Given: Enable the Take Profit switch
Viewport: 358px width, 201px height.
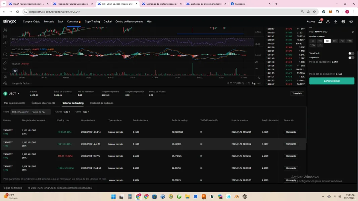Looking at the screenshot, I should 351,53.
